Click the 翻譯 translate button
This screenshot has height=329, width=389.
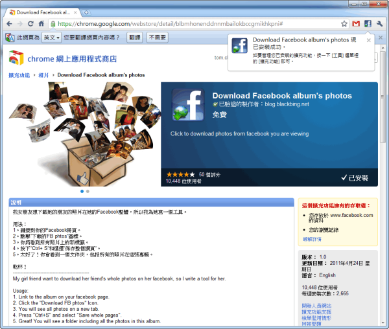click(x=135, y=38)
